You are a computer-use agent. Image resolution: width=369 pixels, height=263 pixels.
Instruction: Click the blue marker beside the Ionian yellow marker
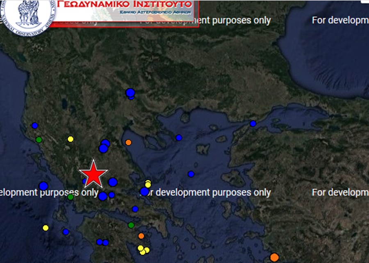(66, 232)
